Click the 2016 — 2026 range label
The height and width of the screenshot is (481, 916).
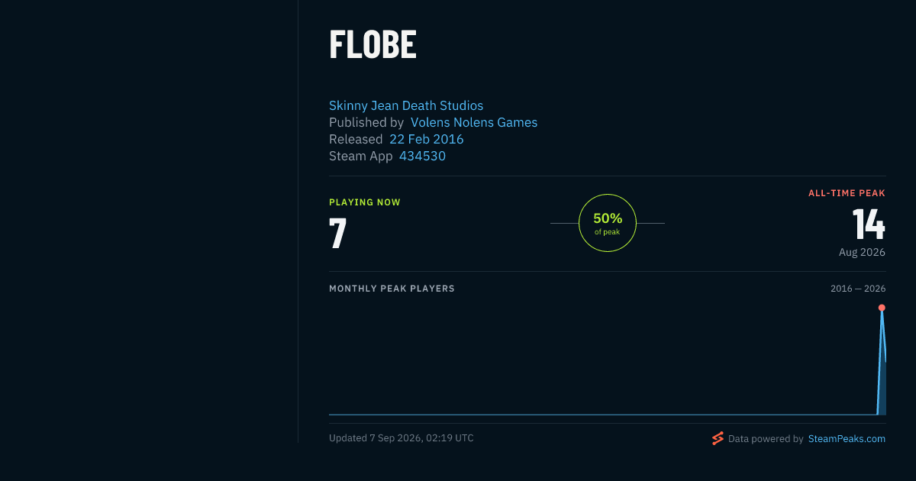coord(858,289)
